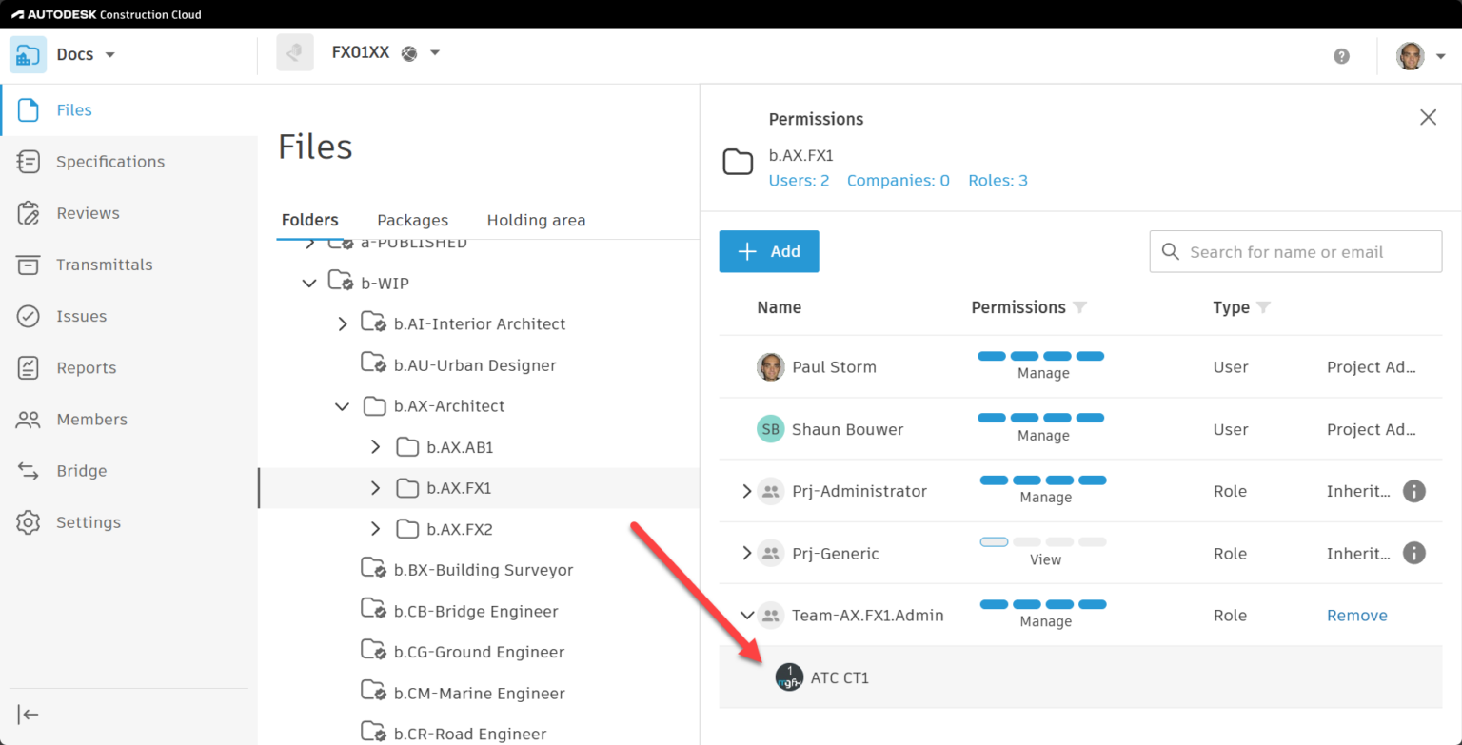Viewport: 1462px width, 745px height.
Task: Open the Members people icon
Action: pos(29,420)
